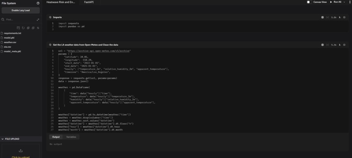The image size is (352, 158).
Task: Open the three-dot more options menu
Action: [x=350, y=2]
